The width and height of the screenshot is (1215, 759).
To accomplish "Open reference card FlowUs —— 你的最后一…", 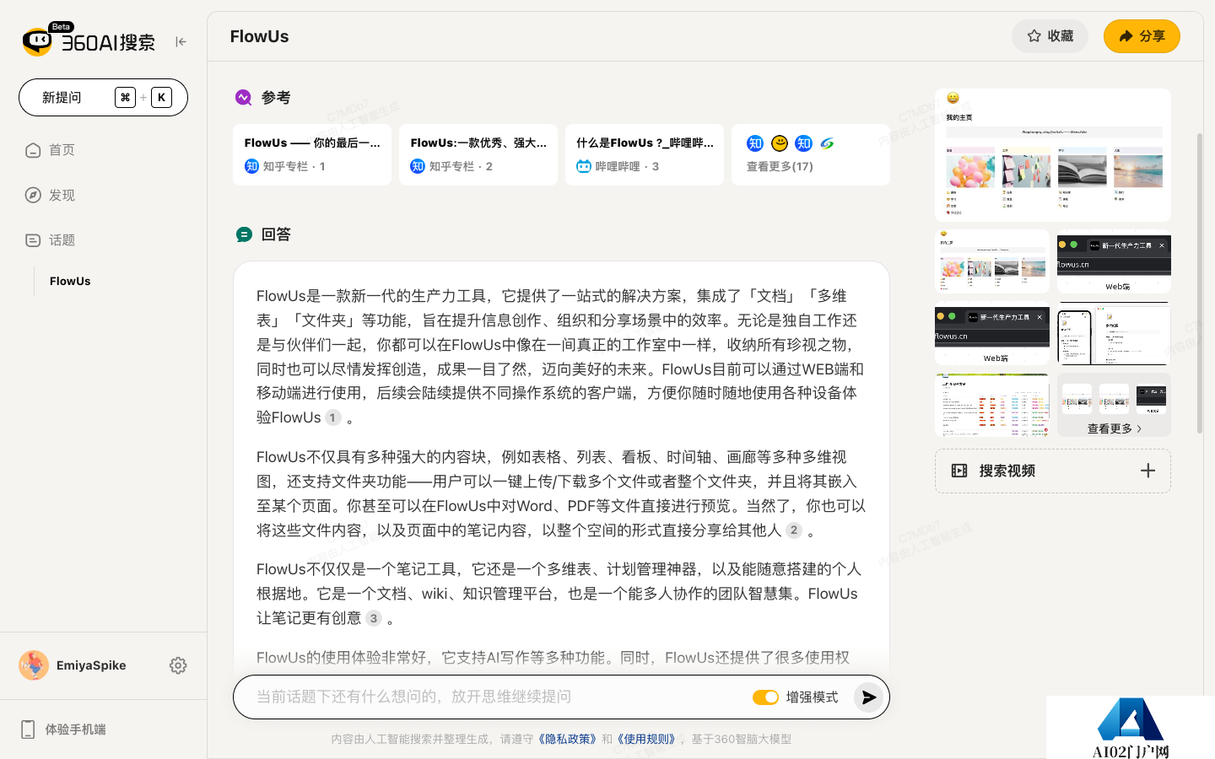I will pyautogui.click(x=312, y=154).
